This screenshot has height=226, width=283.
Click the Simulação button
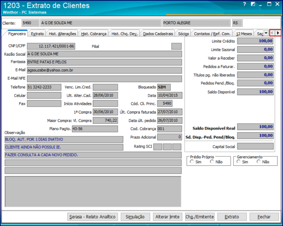pos(135,217)
